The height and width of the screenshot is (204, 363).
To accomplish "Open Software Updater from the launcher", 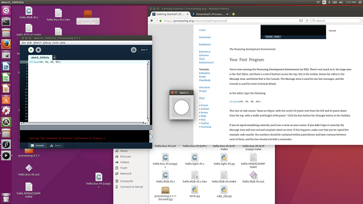I will (6, 122).
